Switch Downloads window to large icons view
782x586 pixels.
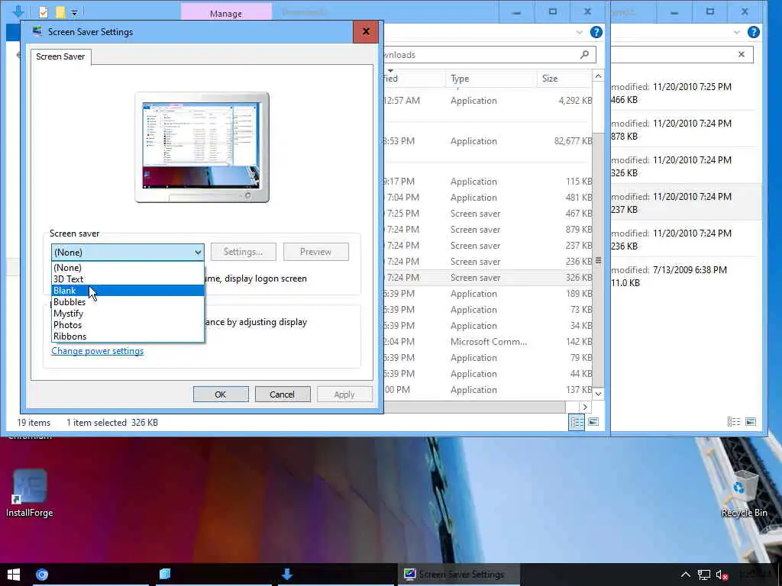(593, 422)
